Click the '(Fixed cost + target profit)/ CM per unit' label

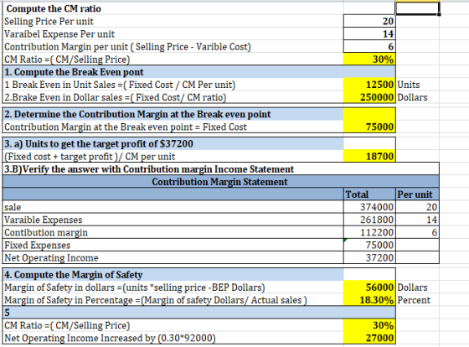(x=90, y=157)
